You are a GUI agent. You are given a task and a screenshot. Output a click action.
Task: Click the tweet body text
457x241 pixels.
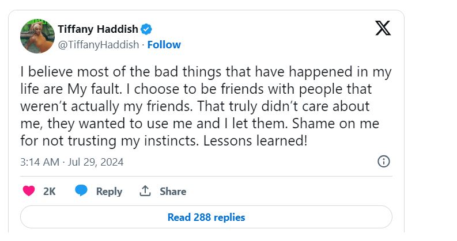click(x=206, y=106)
